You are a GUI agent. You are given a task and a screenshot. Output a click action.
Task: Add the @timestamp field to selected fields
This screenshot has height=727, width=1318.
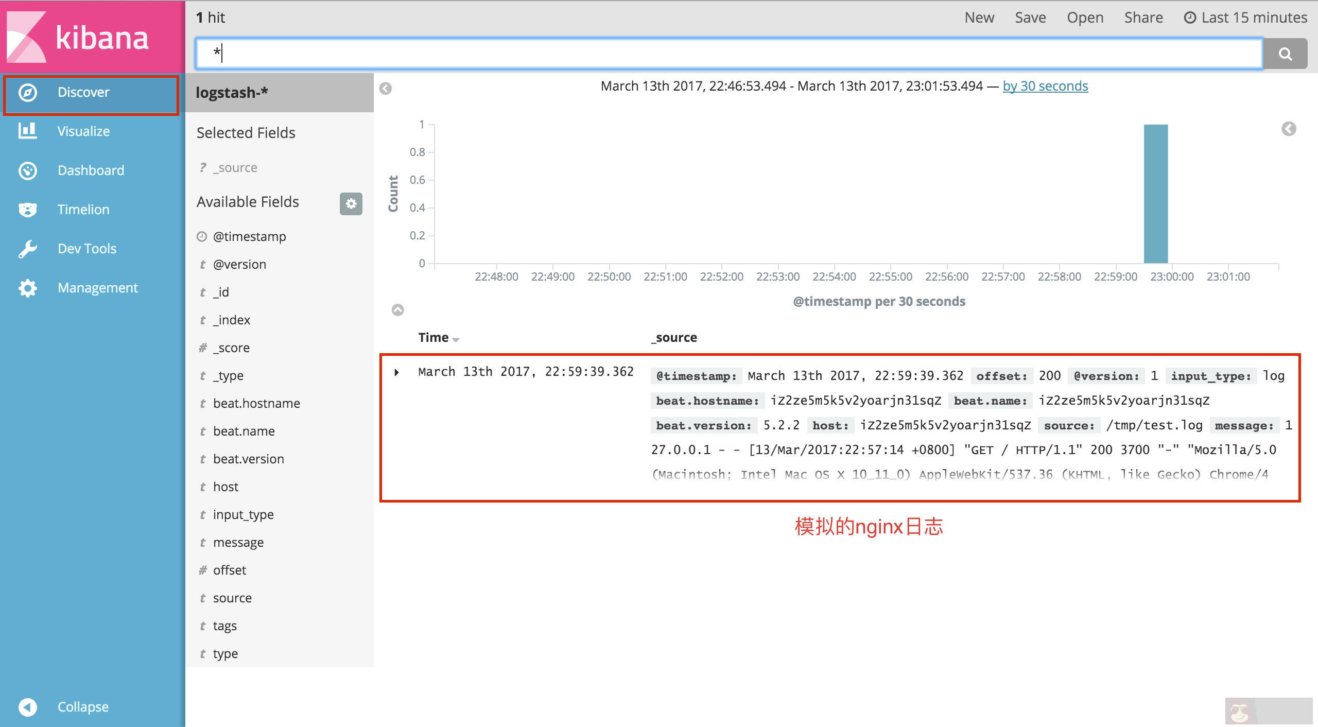click(249, 236)
